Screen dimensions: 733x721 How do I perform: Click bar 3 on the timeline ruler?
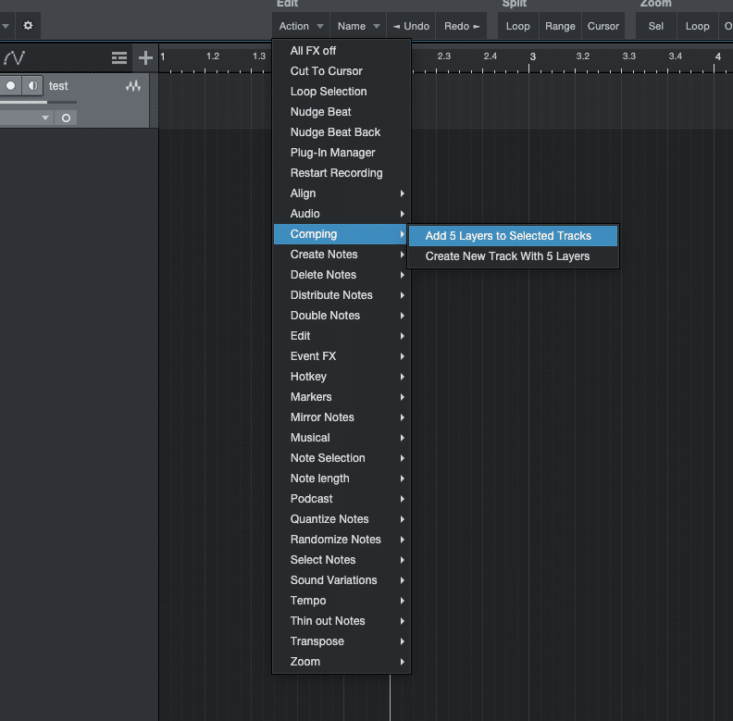[x=532, y=57]
